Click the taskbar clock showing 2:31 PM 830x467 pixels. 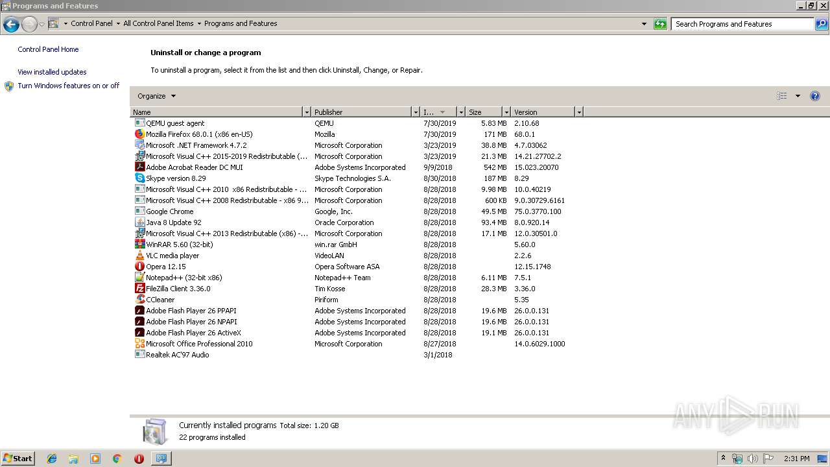tap(796, 459)
